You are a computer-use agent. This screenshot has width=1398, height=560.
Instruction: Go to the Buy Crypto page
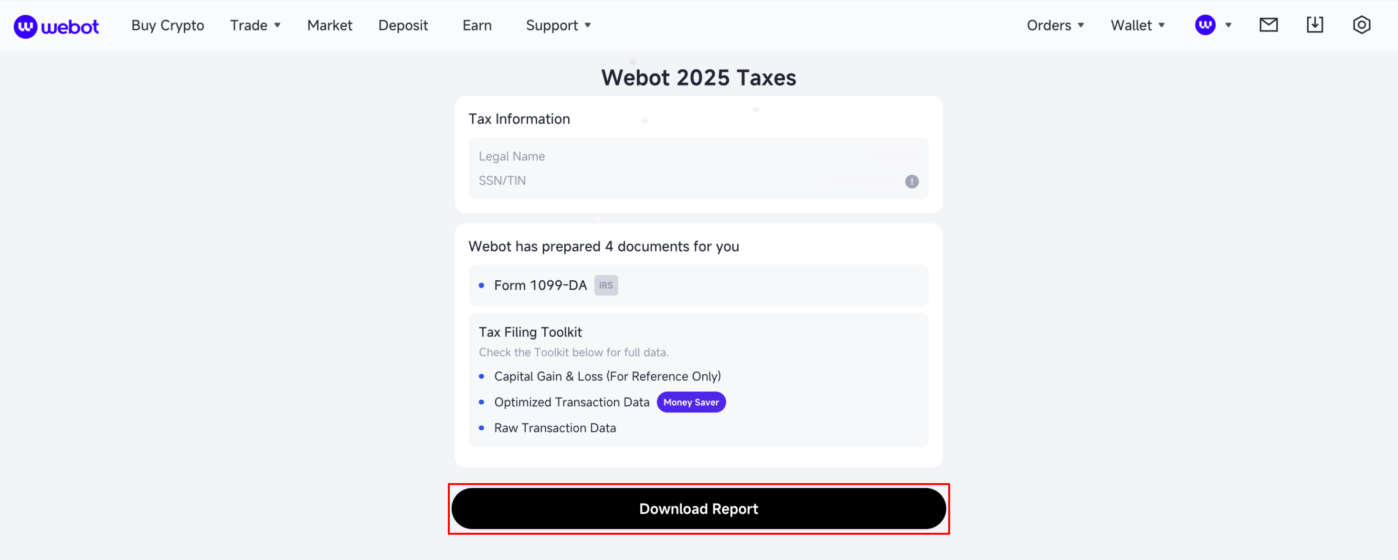(x=168, y=25)
